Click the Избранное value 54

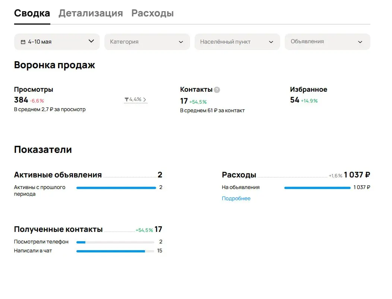pyautogui.click(x=294, y=100)
